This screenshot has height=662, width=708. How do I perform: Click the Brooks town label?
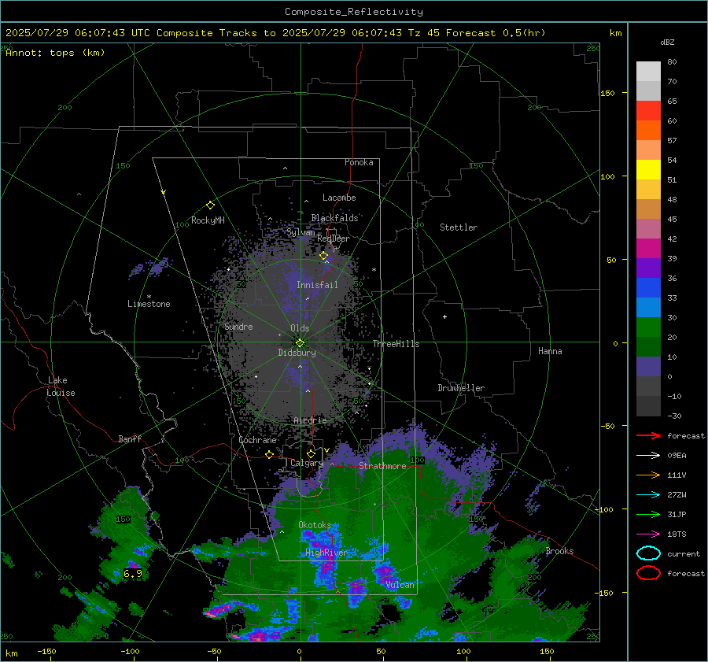point(559,551)
